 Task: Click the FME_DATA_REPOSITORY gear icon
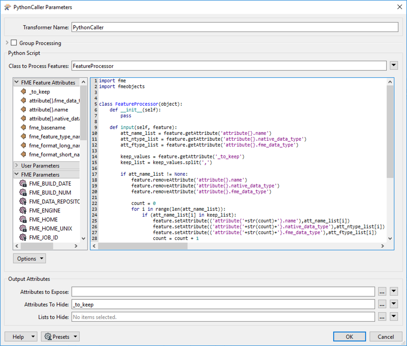(x=22, y=201)
